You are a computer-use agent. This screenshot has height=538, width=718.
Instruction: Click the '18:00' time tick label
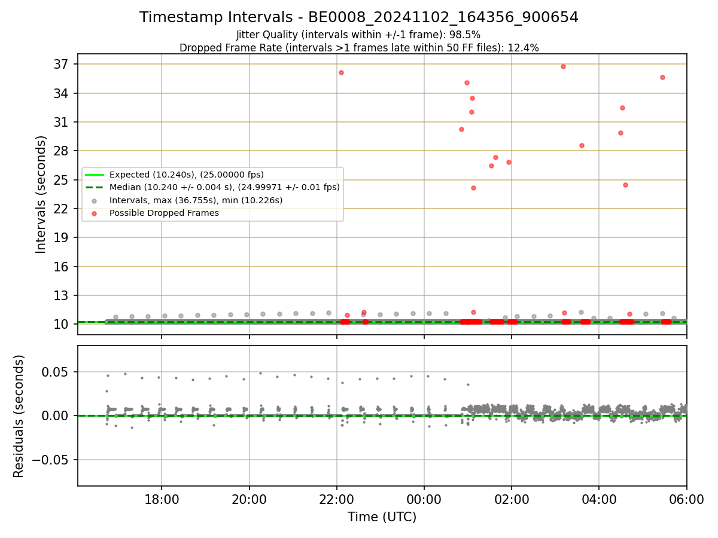[x=162, y=499]
